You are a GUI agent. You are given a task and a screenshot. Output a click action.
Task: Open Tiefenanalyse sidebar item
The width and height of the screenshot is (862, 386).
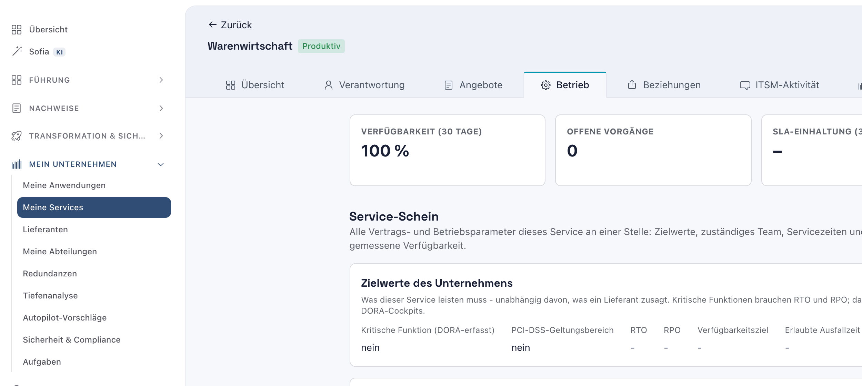(94, 296)
